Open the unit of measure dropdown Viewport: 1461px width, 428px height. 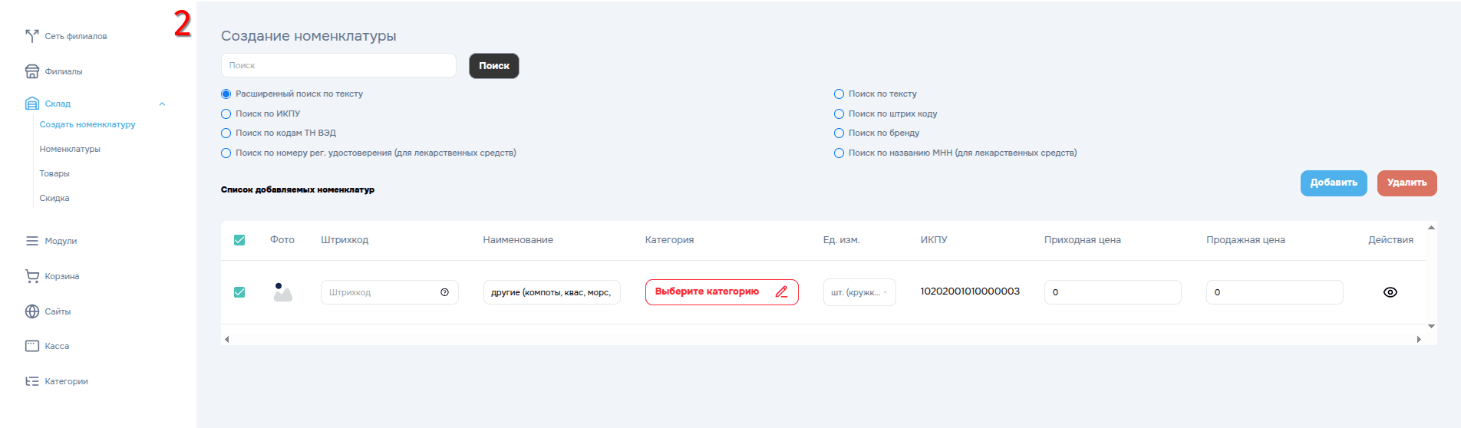[859, 292]
